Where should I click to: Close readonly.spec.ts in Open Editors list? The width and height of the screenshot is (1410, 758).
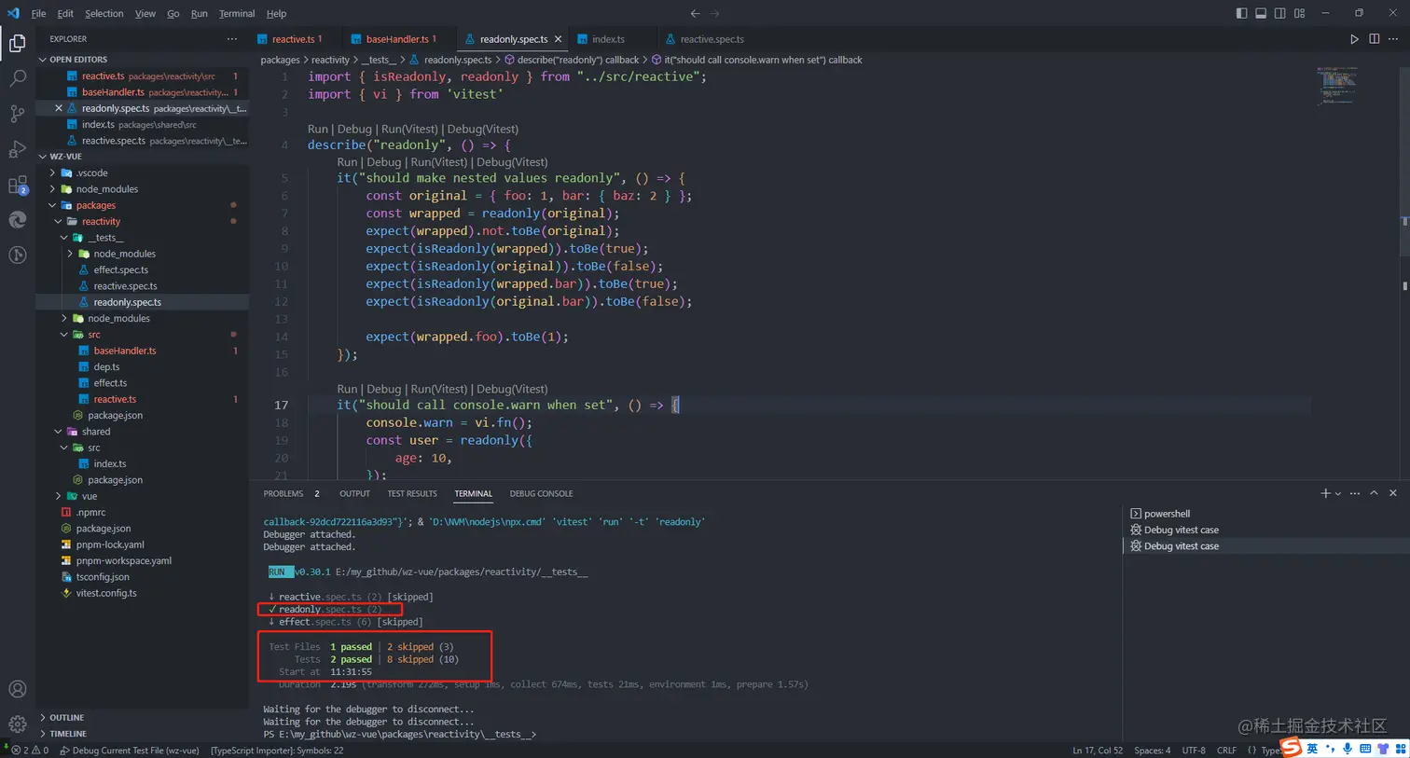[x=59, y=108]
